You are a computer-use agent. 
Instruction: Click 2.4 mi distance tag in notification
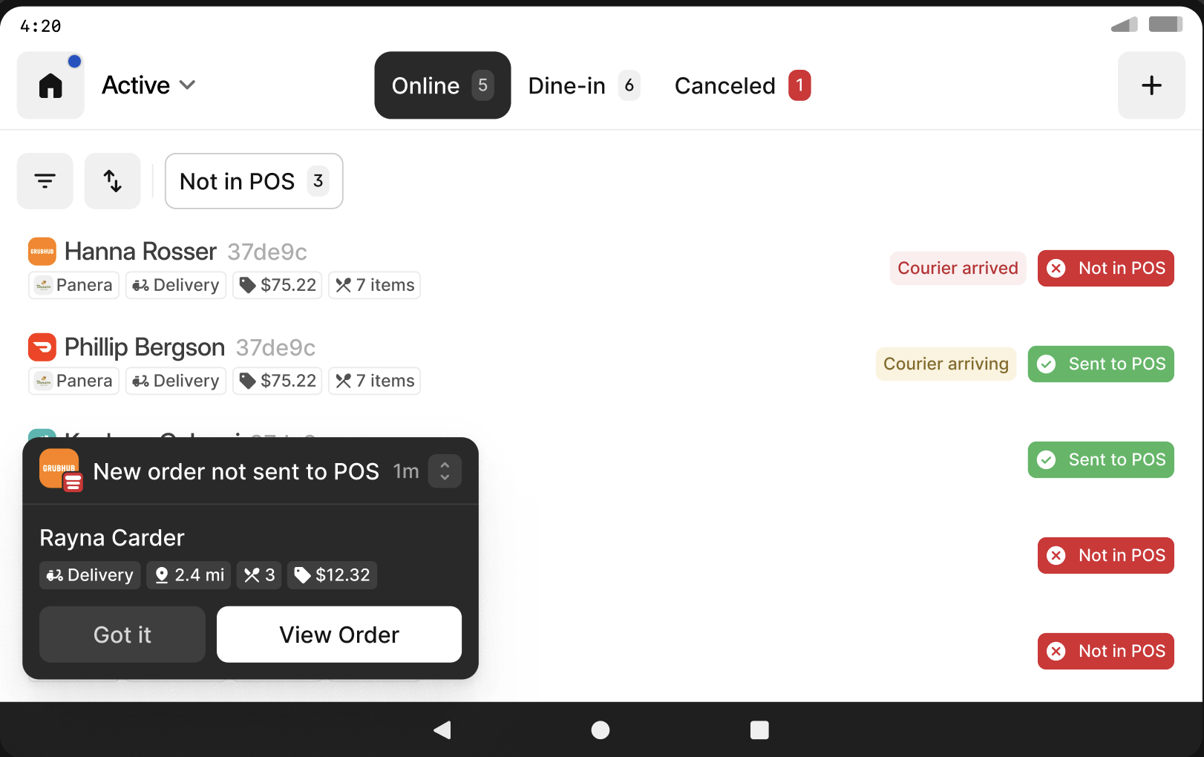point(189,575)
